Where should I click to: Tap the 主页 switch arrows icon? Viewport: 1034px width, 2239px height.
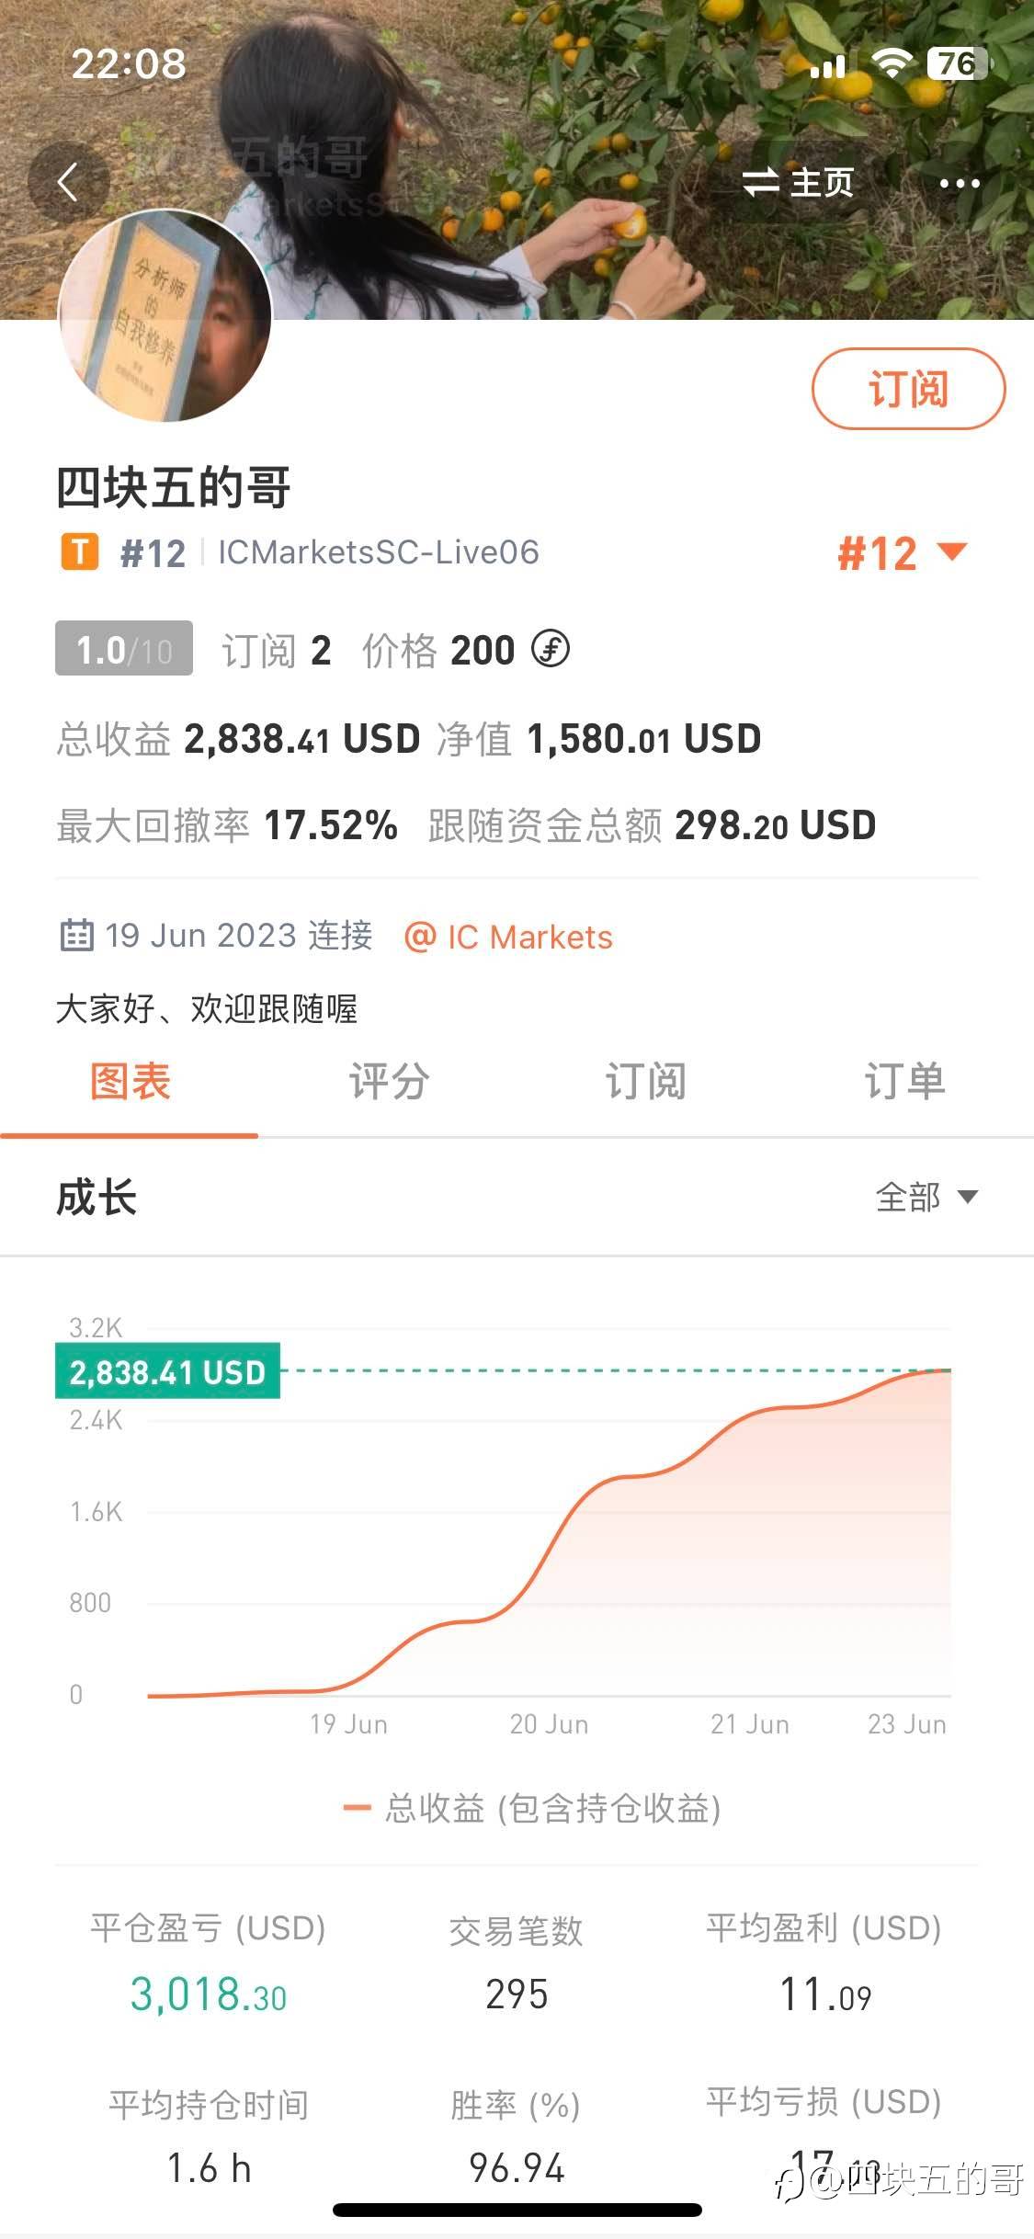(761, 183)
